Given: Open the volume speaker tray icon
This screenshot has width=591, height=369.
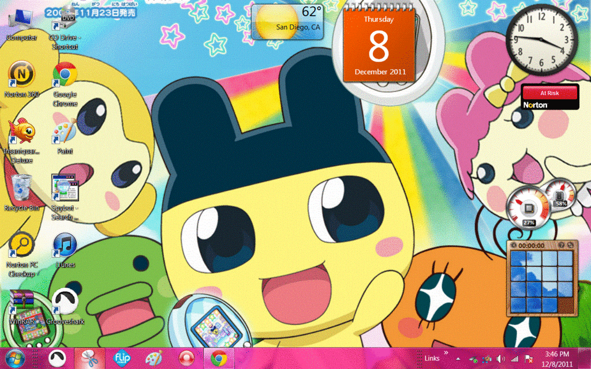Looking at the screenshot, I should 500,359.
